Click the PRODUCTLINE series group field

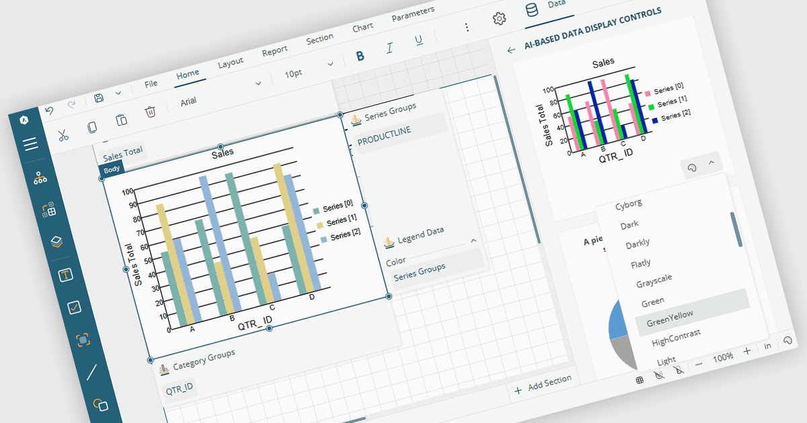[x=400, y=134]
